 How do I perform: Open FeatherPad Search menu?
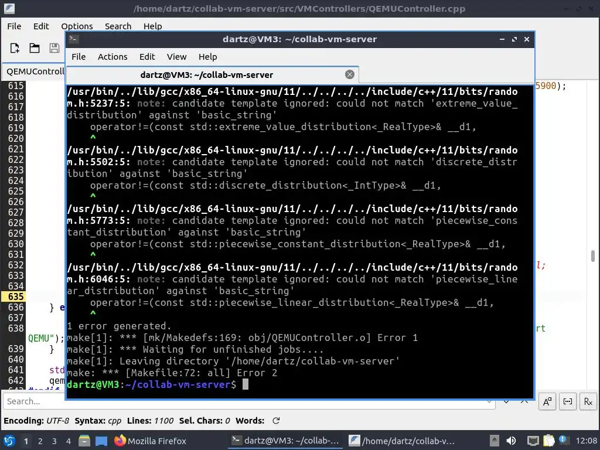[118, 26]
